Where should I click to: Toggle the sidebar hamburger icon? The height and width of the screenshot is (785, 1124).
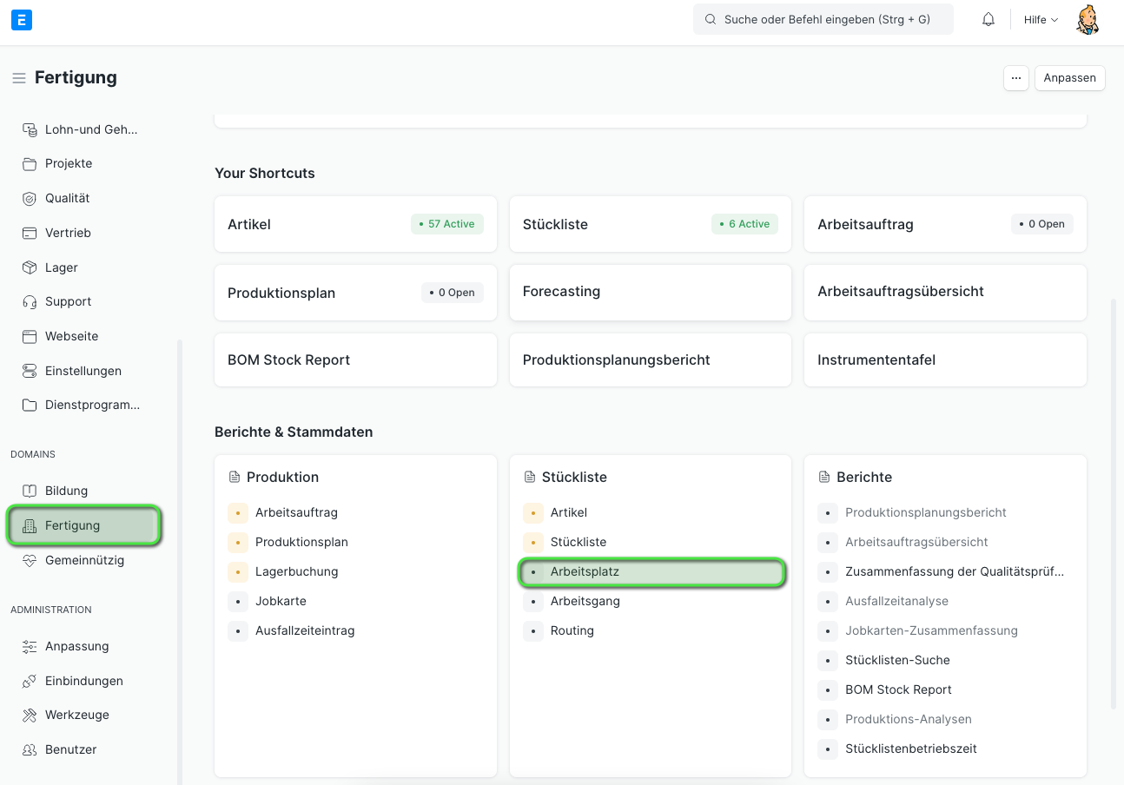pyautogui.click(x=19, y=78)
